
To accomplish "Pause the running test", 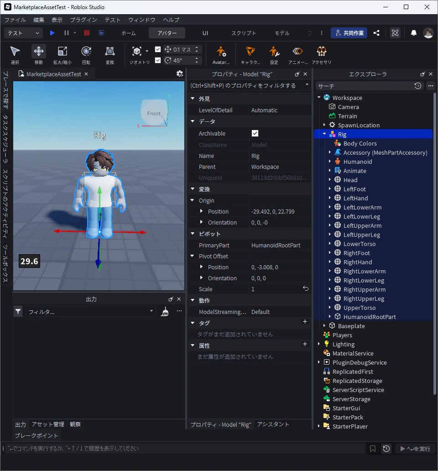I will pyautogui.click(x=67, y=33).
